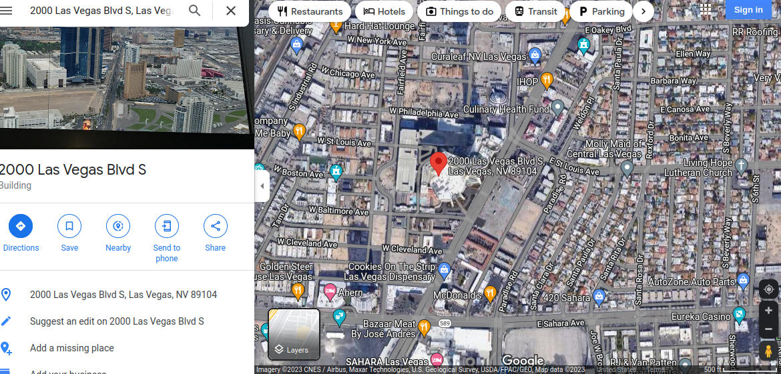Select the Things to do filter chip
The width and height of the screenshot is (781, 374).
pos(459,11)
